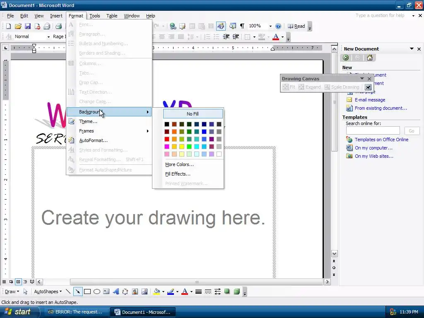Click Shadow Style icon
424x318 pixels.
227,291
